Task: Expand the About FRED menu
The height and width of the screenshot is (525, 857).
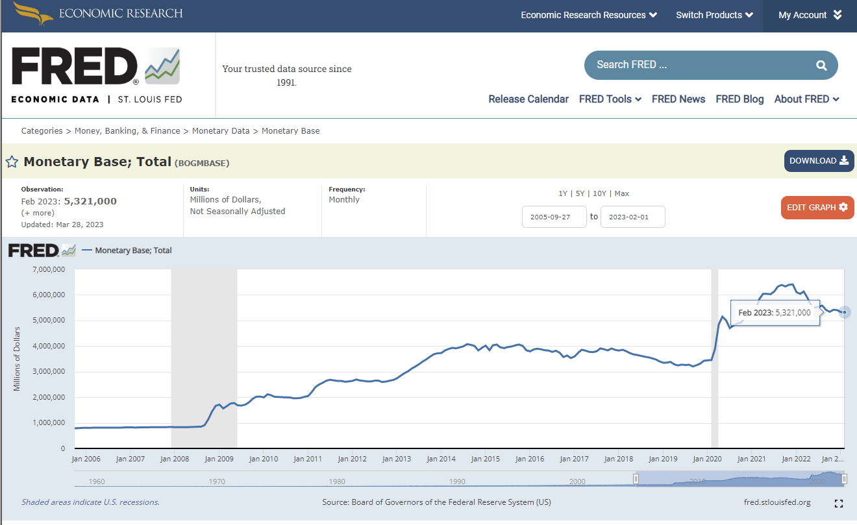Action: 806,99
